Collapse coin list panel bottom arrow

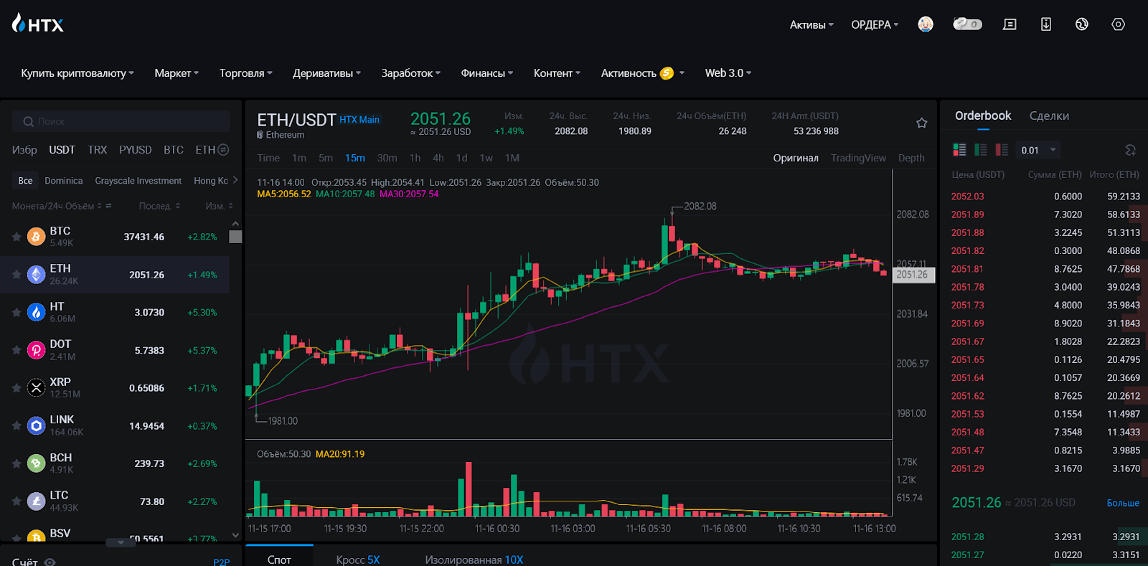point(121,543)
